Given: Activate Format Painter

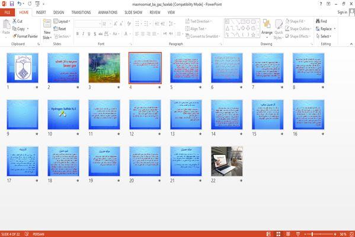Looking at the screenshot, I should tap(25, 36).
